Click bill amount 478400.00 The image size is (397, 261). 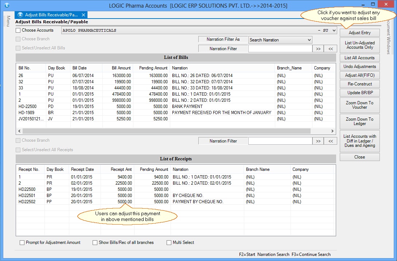click(x=121, y=94)
